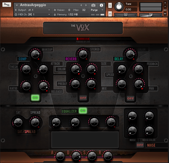Toggle the AUX sends button

pyautogui.click(x=165, y=10)
